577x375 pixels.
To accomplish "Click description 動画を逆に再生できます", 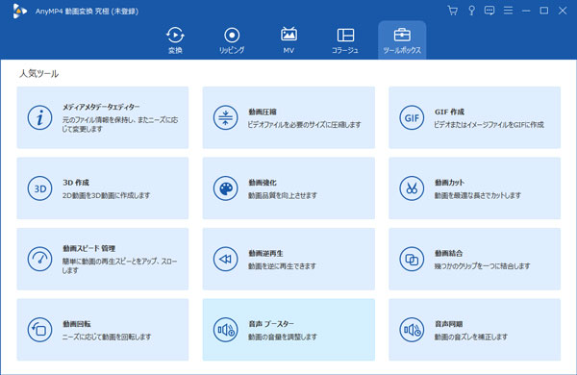I will pyautogui.click(x=282, y=266).
